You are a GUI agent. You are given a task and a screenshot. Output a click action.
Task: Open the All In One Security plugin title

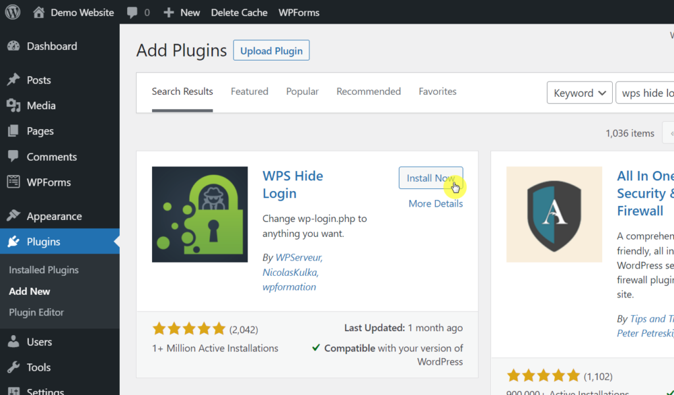[x=645, y=194]
